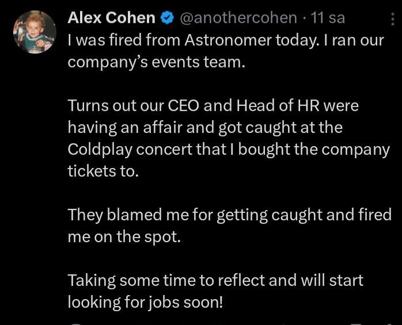Open Alex Cohen's profile picture

coord(35,32)
